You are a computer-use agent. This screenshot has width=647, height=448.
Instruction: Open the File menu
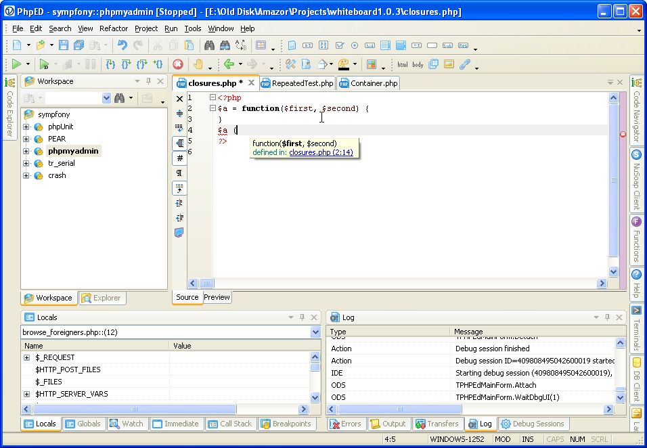[x=18, y=28]
